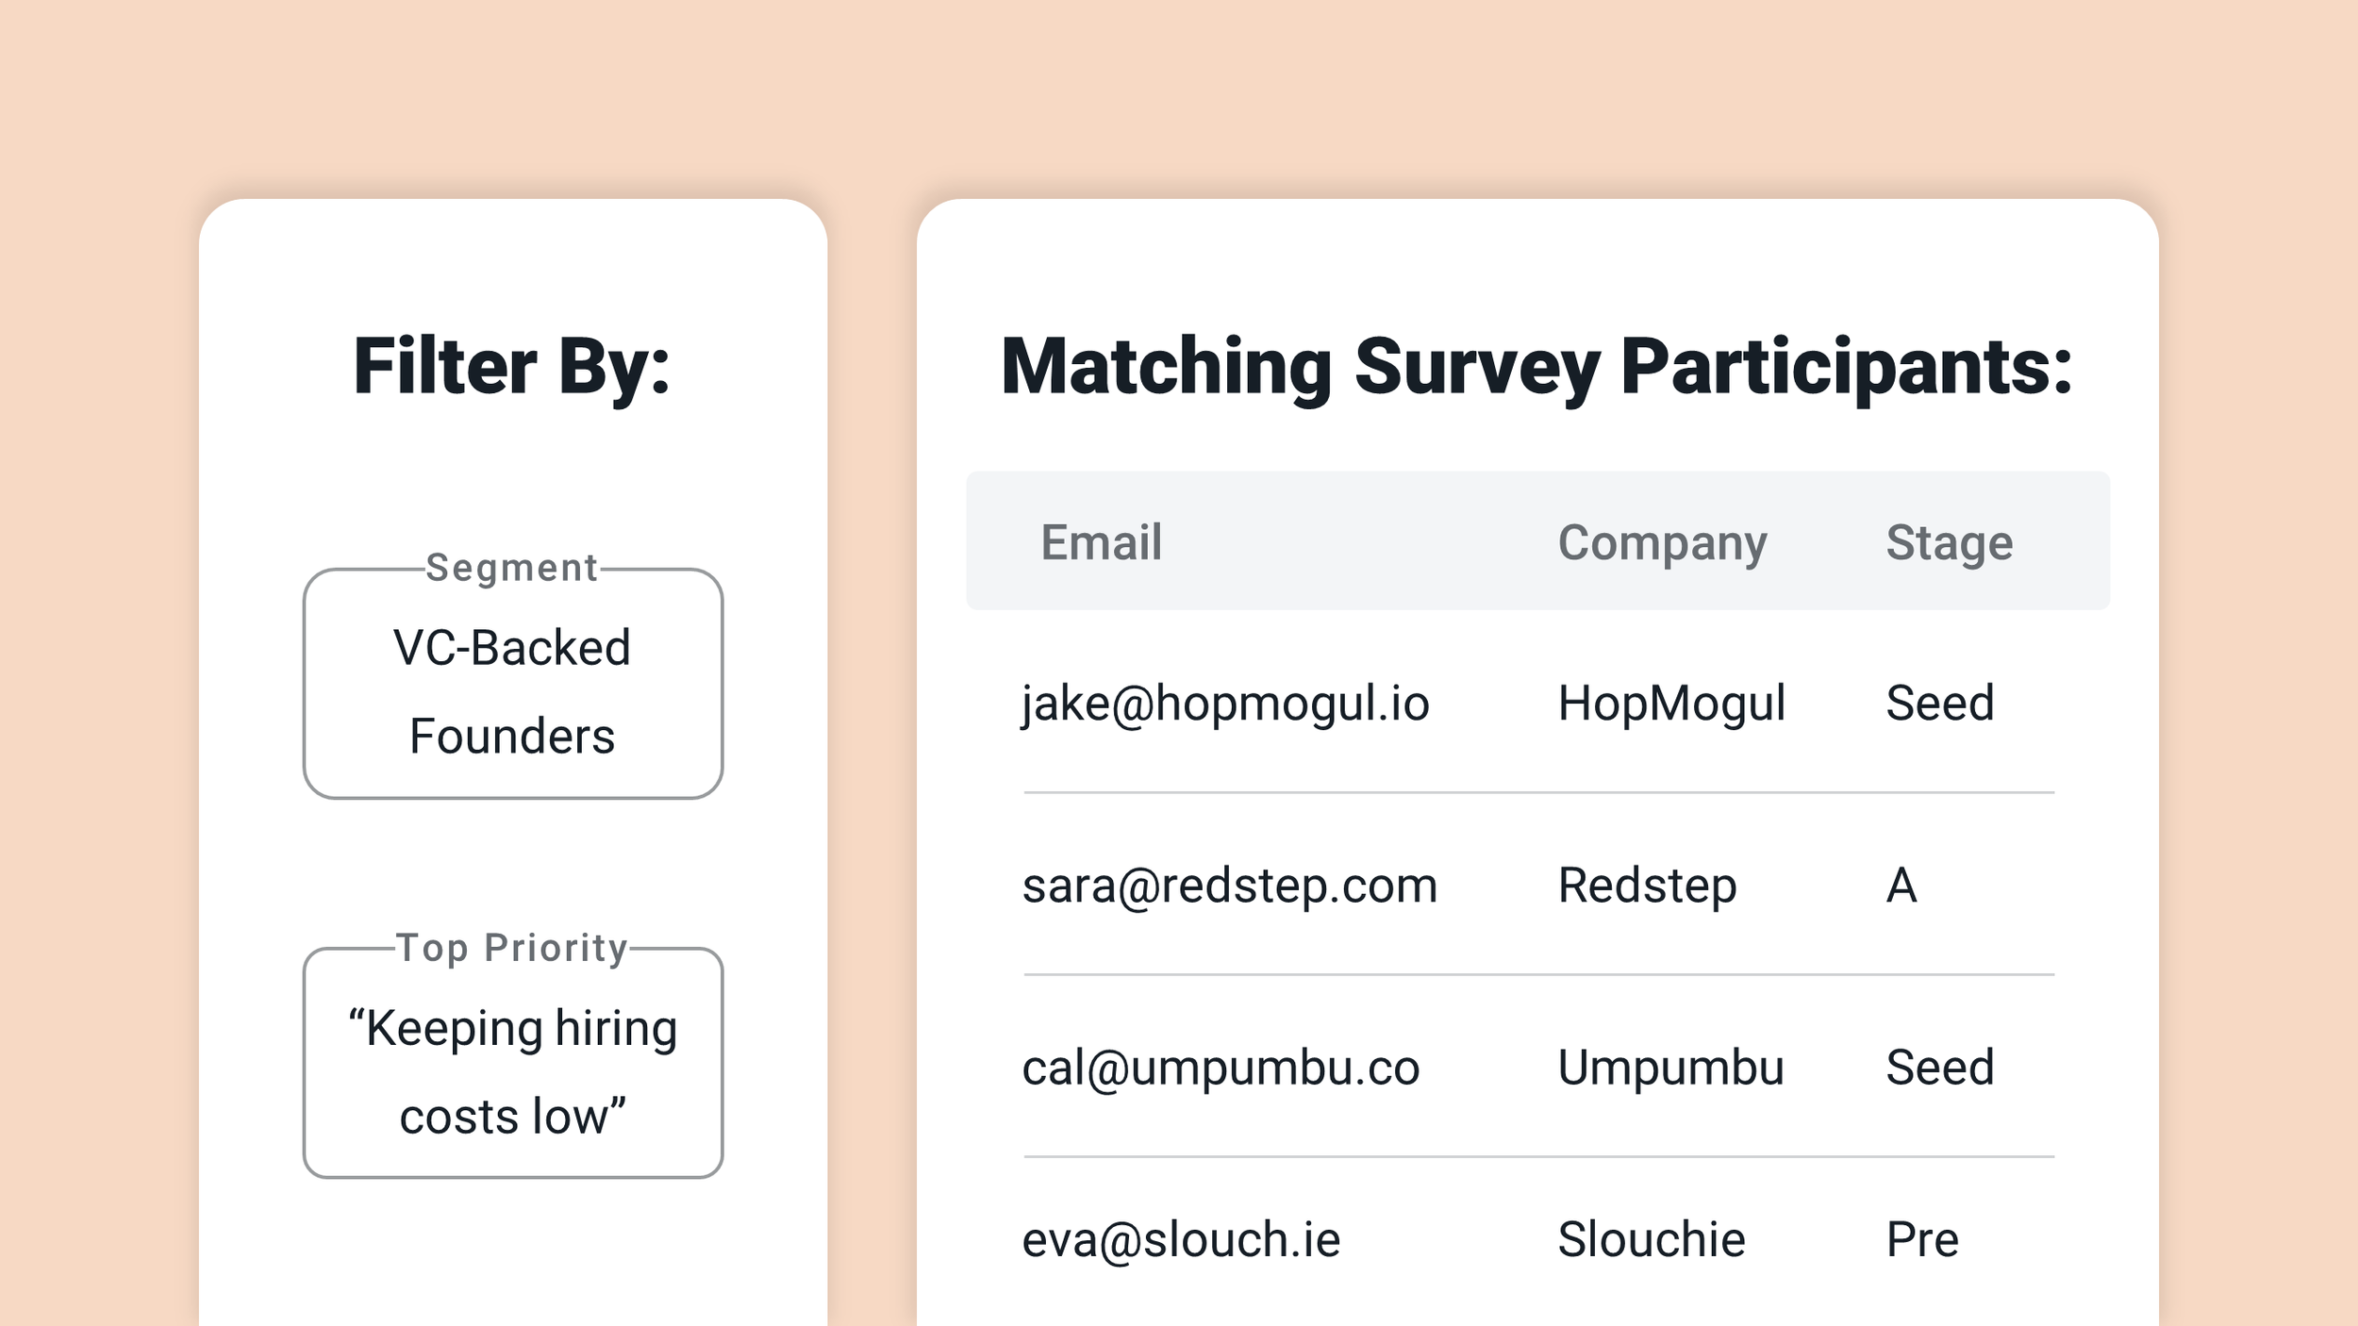Select the HopMogul company cell
Image resolution: width=2358 pixels, height=1326 pixels.
1671,704
